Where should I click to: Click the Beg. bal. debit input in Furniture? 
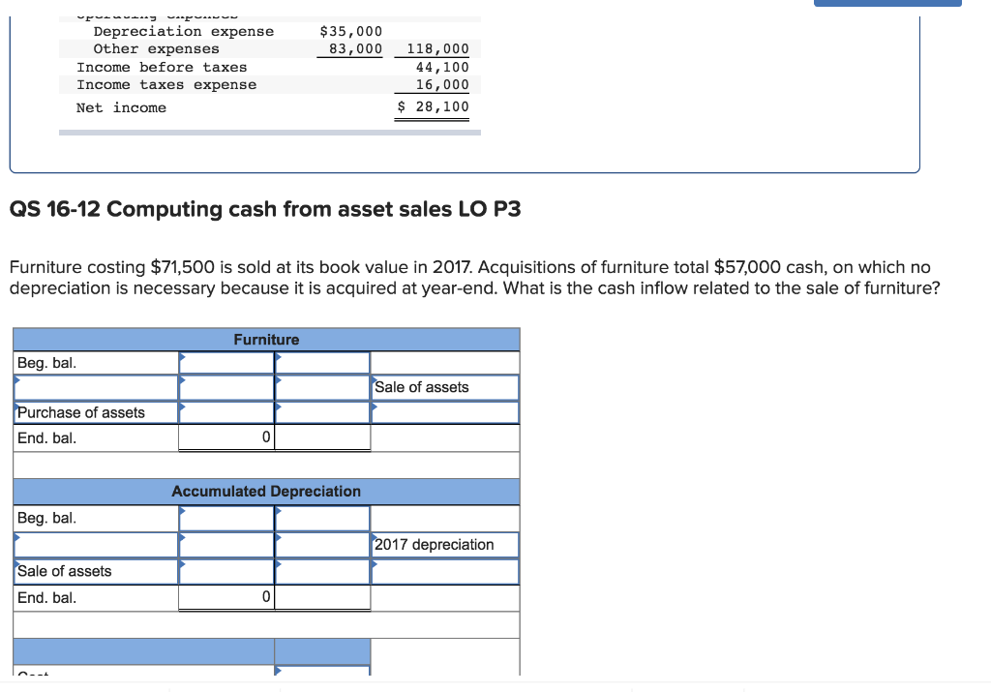(x=225, y=362)
